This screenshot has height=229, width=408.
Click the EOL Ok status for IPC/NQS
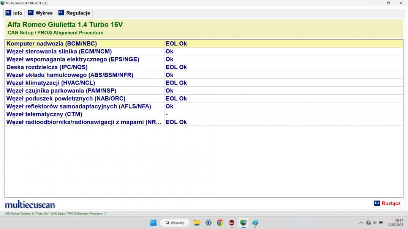[x=176, y=67]
